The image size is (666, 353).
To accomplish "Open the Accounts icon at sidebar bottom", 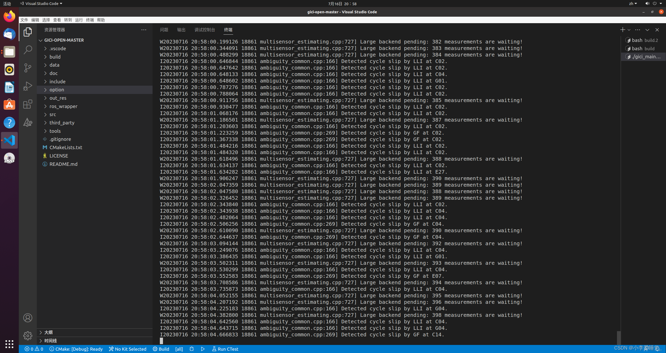I will coord(28,318).
